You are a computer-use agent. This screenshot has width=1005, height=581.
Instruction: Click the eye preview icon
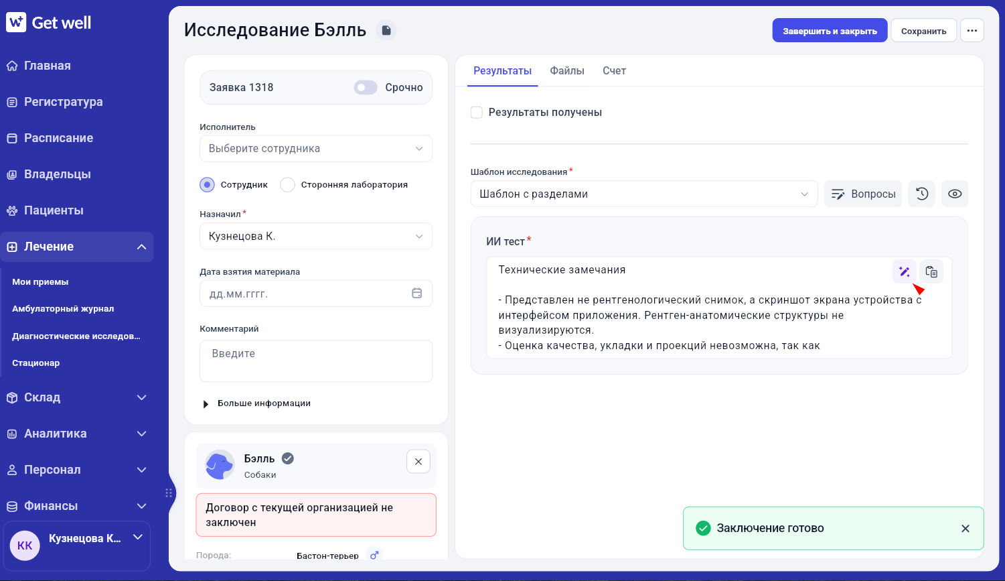(x=955, y=194)
